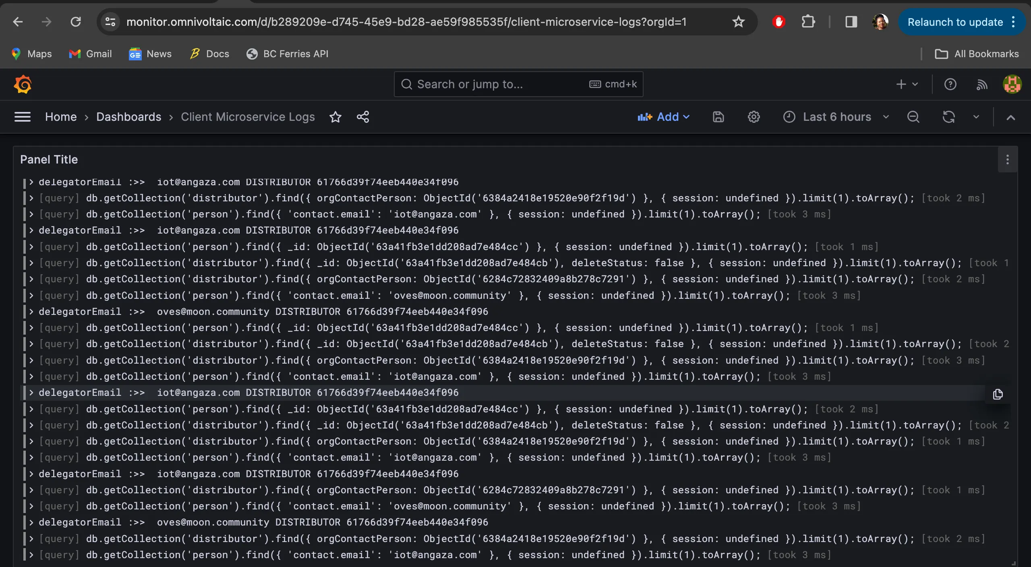This screenshot has width=1031, height=567.
Task: Open the hamburger navigation menu
Action: pyautogui.click(x=23, y=117)
